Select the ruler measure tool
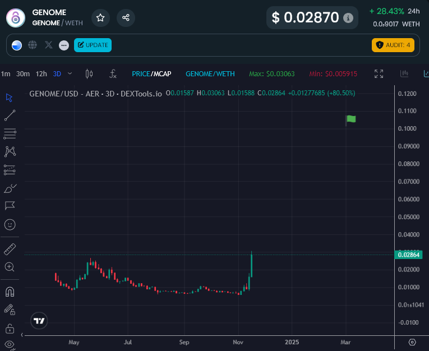 click(10, 249)
